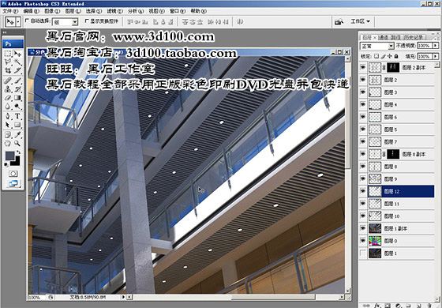
Task: Show hidden layer 图层 1 visibility box
Action: pyautogui.click(x=363, y=254)
